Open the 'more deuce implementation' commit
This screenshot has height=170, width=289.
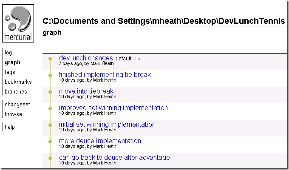coord(100,141)
